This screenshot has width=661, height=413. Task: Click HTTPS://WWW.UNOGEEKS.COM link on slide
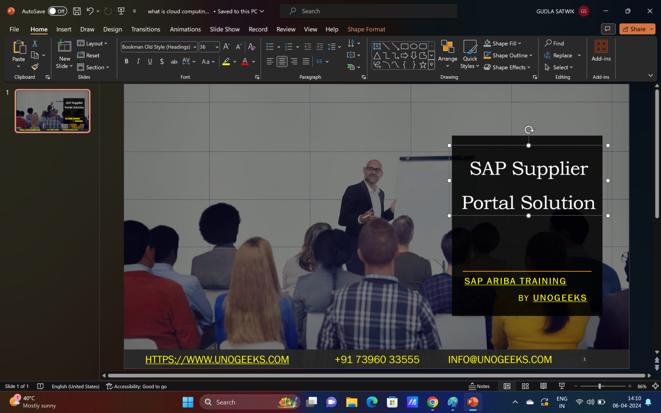point(217,359)
